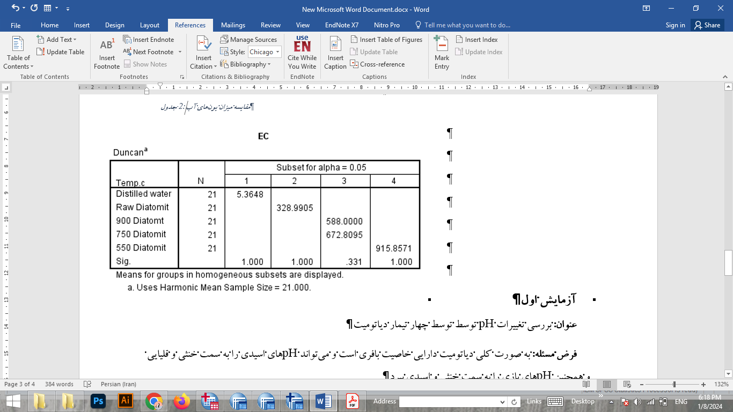
Task: Open the Footnotes dialog launcher
Action: pyautogui.click(x=182, y=77)
